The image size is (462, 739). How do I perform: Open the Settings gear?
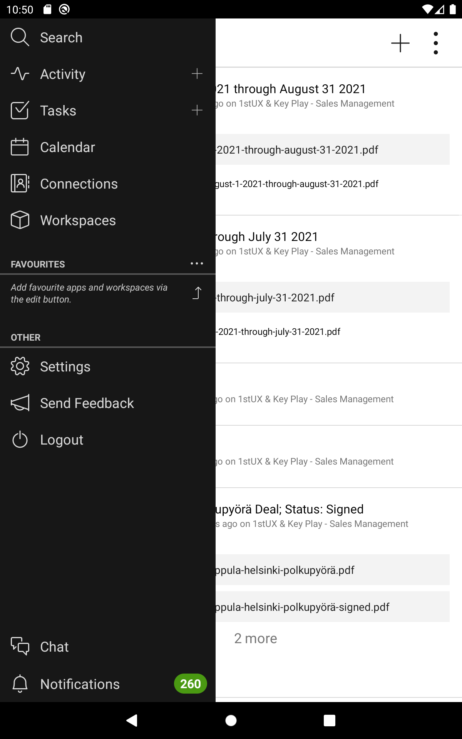(20, 366)
